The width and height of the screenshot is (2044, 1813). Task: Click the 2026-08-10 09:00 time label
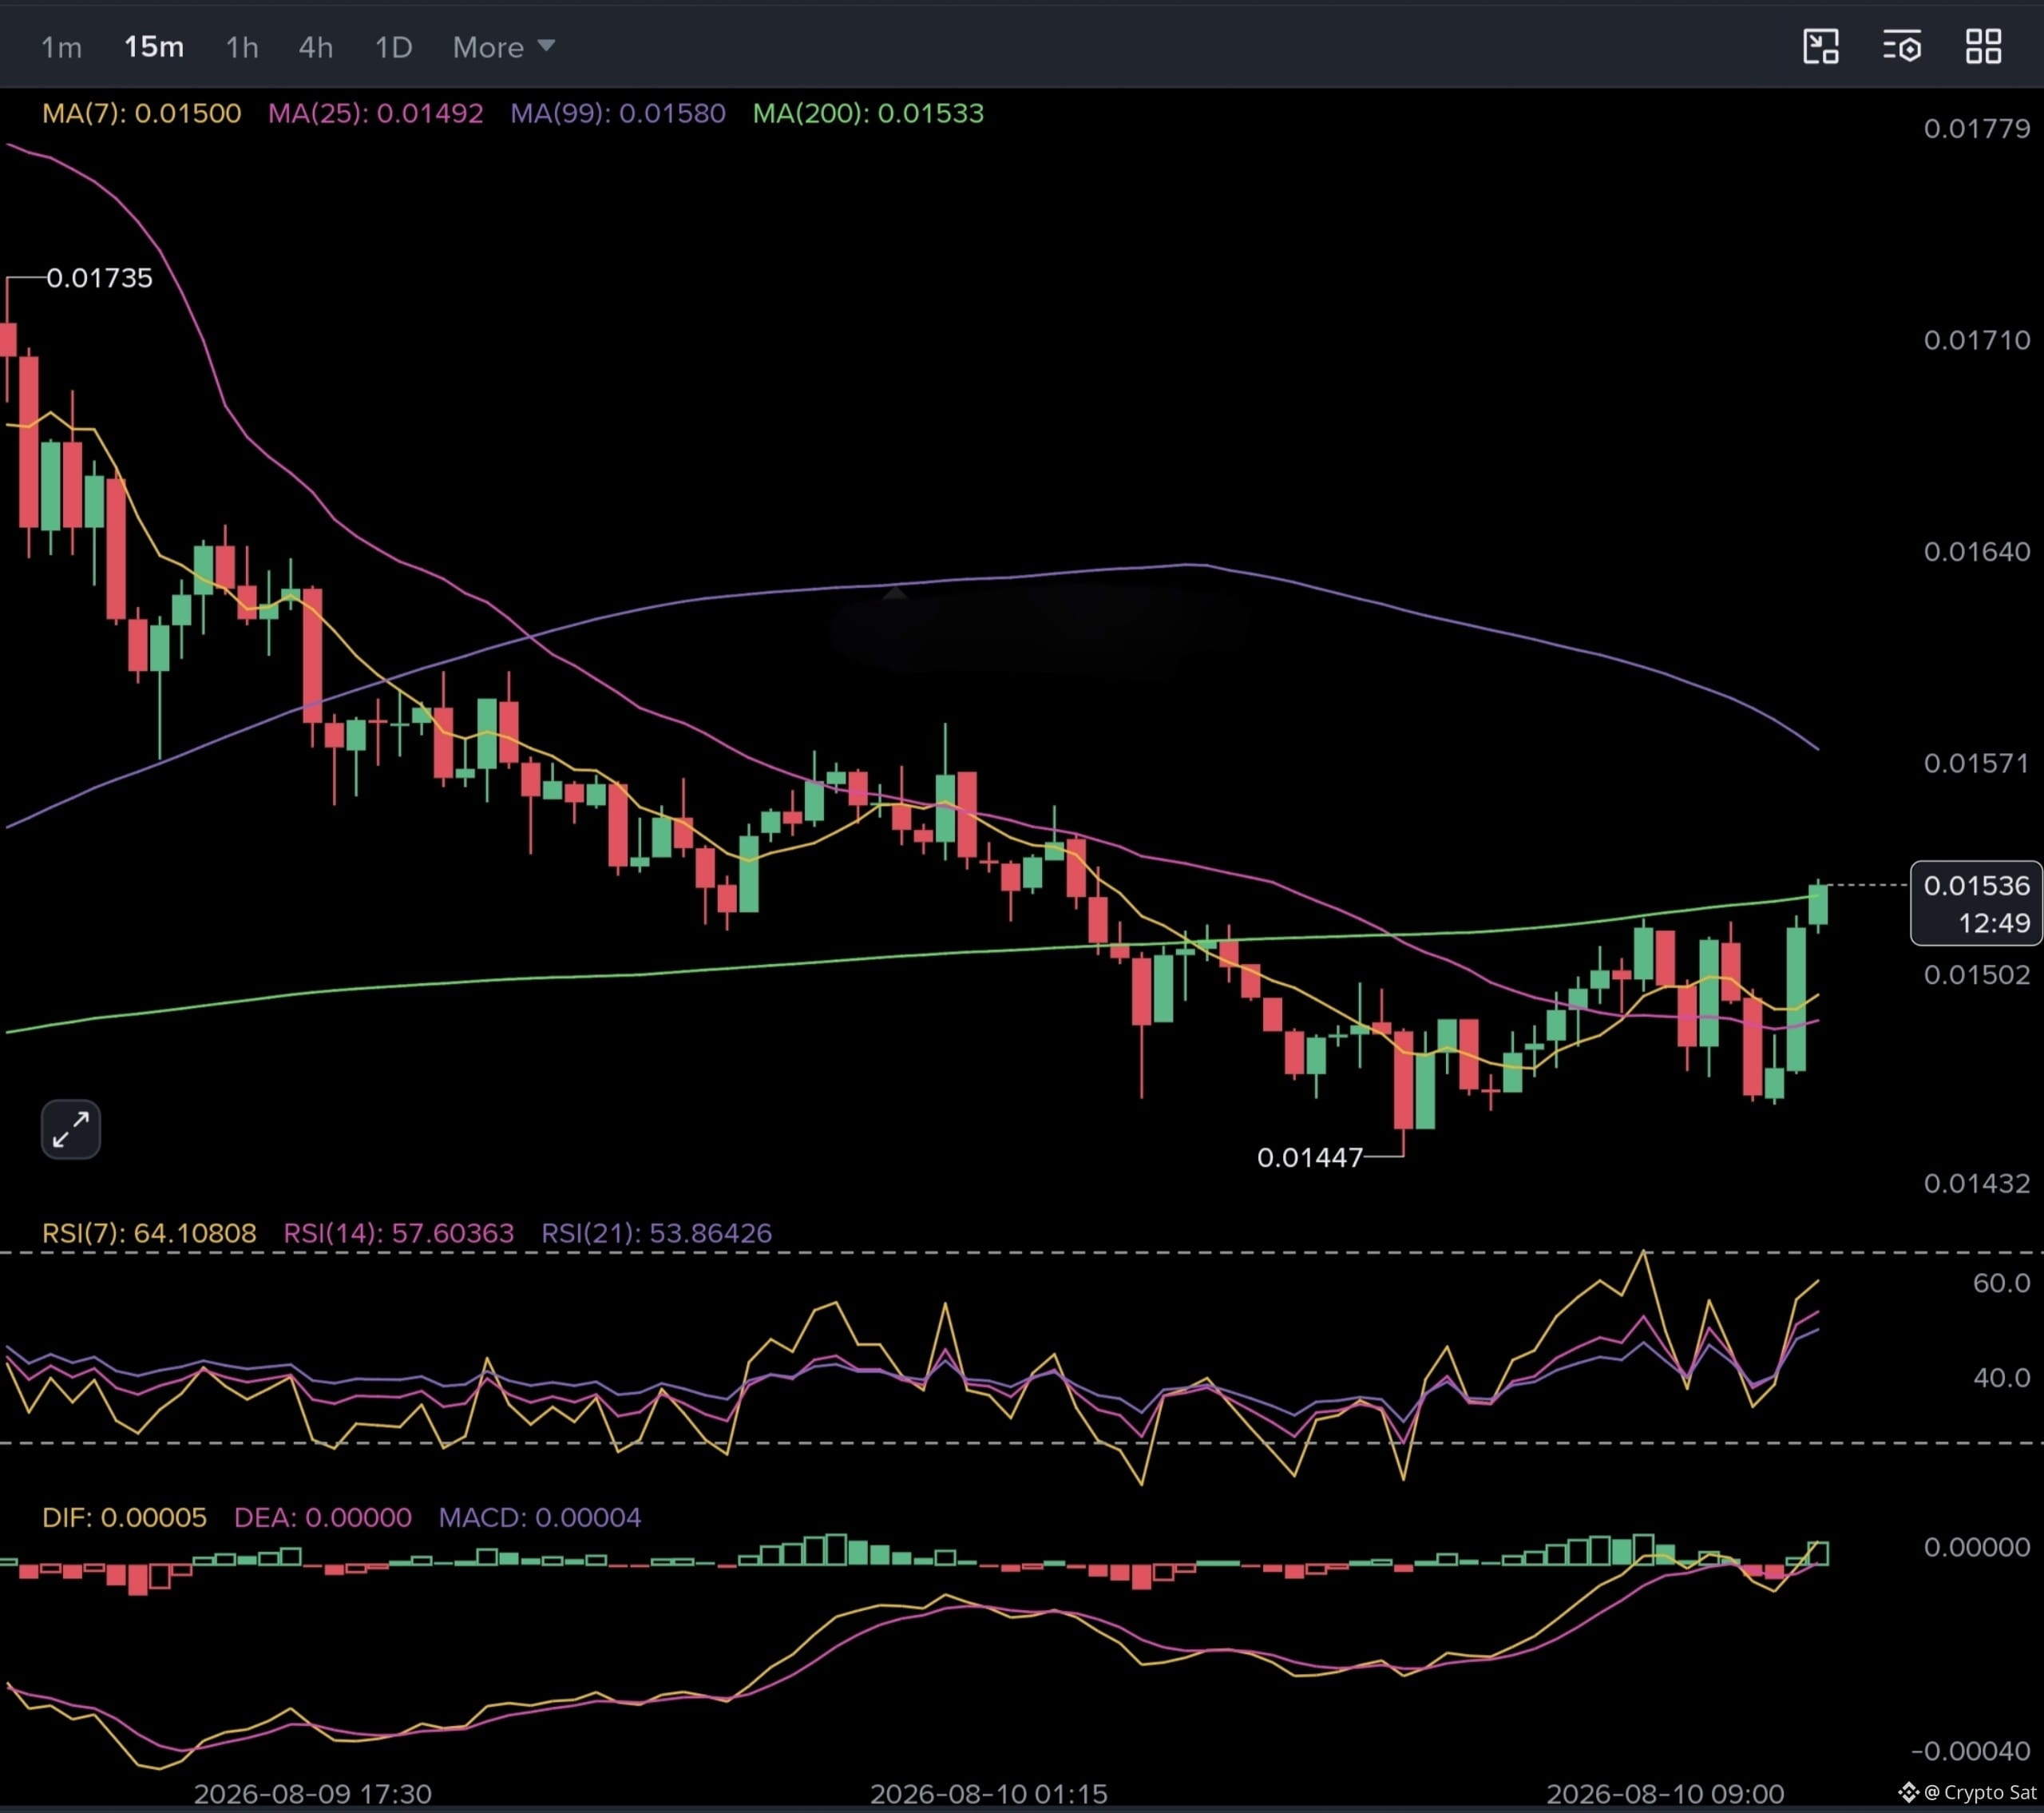point(1665,1794)
